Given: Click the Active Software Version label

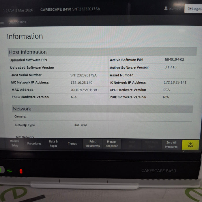Looking at the screenshot, I should pyautogui.click(x=130, y=68).
